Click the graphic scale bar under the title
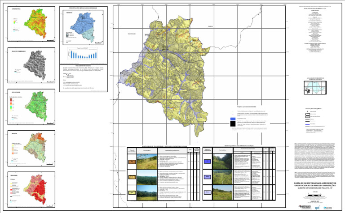The width and height of the screenshot is (345, 213). click(315, 195)
